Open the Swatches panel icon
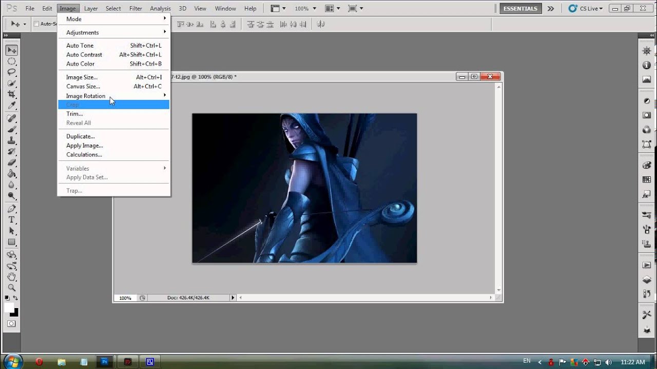 (647, 180)
